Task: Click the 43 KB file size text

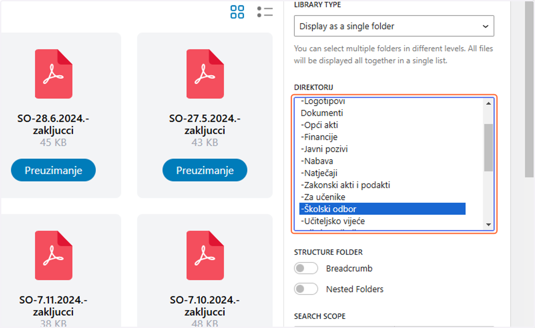Action: (205, 143)
